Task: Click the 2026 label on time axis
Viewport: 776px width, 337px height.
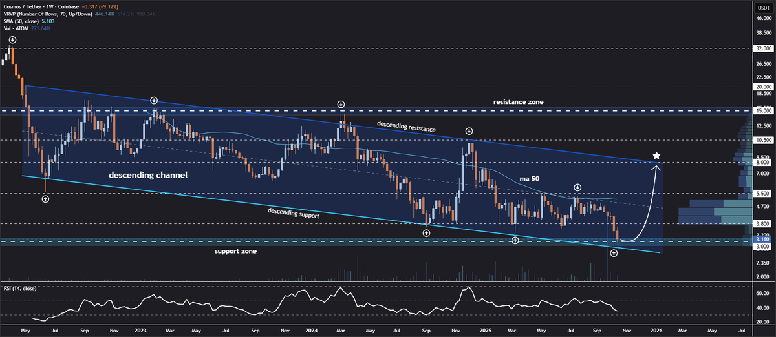Action: [x=656, y=329]
